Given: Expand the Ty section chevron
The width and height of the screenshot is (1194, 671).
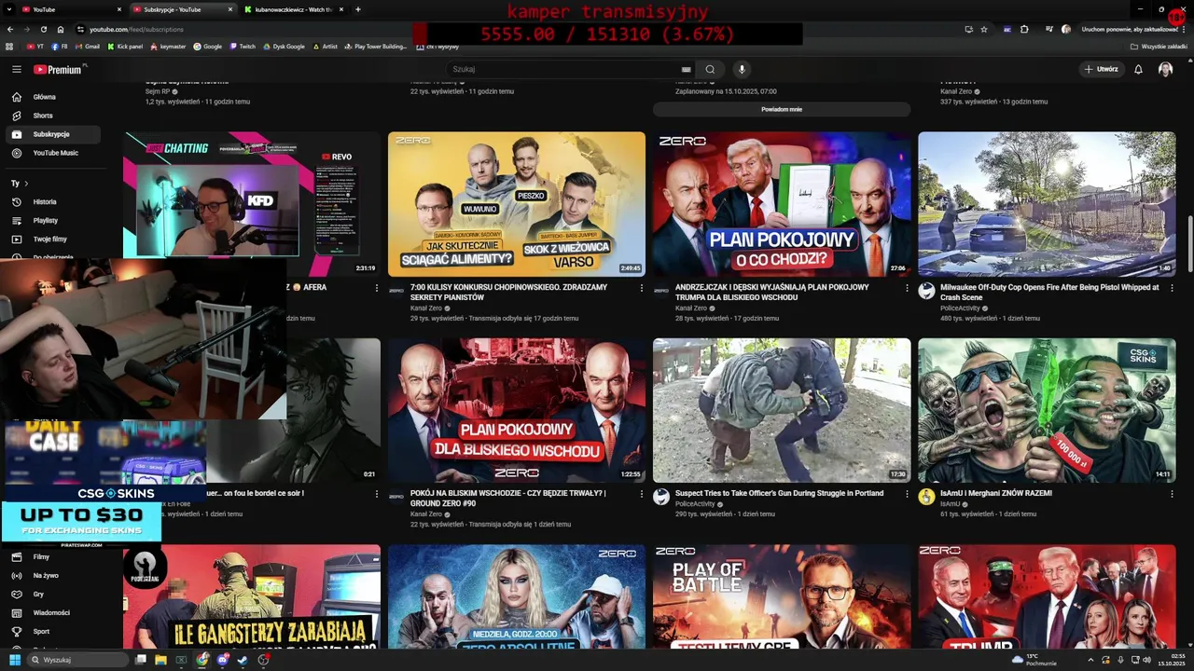Looking at the screenshot, I should coord(26,184).
